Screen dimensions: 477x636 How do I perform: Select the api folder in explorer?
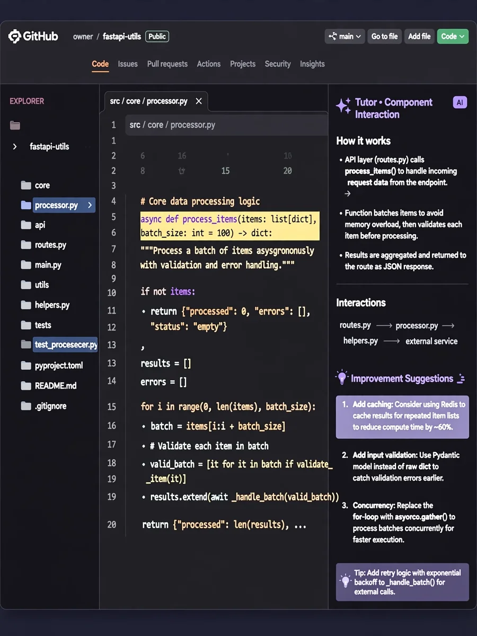click(40, 225)
